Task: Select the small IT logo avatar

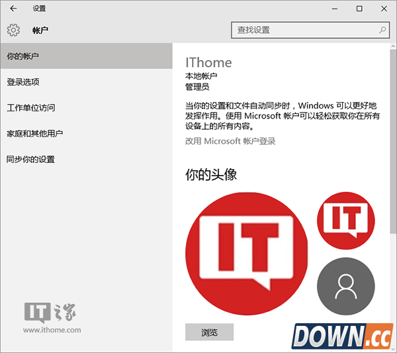Action: (346, 221)
